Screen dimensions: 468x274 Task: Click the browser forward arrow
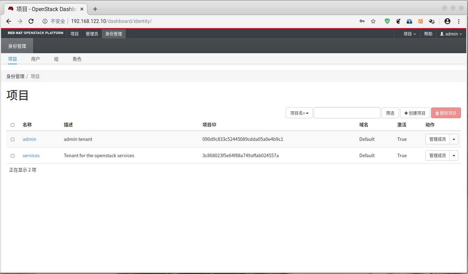coord(20,21)
